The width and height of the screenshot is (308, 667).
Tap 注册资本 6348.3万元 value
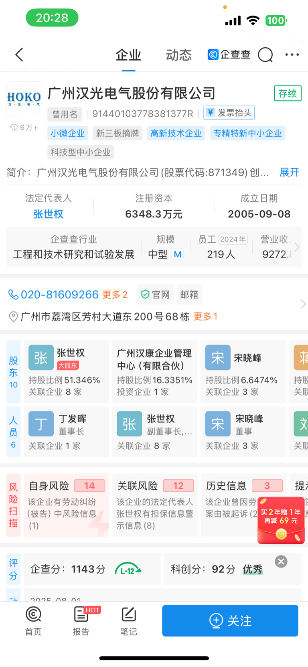point(154,214)
